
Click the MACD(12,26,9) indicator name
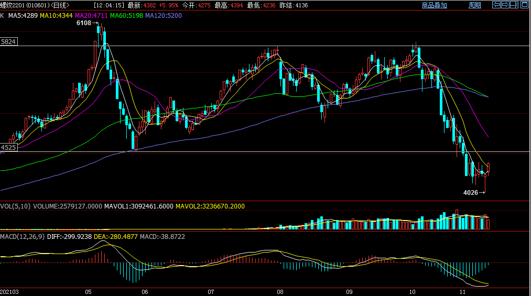(x=23, y=237)
